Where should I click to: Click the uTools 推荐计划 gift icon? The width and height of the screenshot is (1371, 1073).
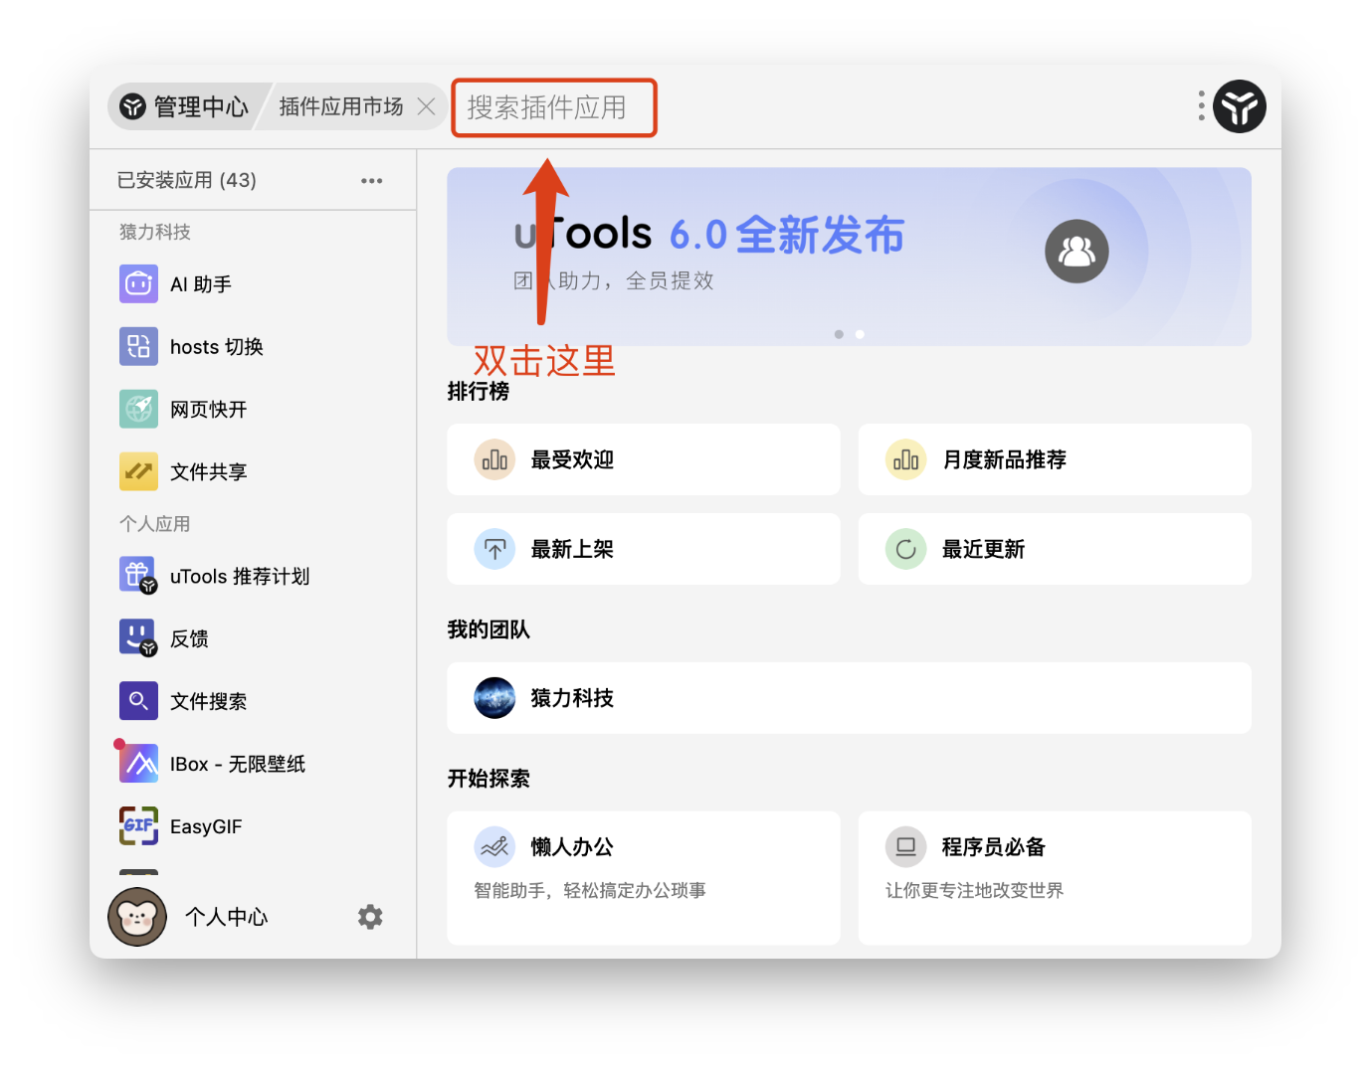tap(138, 577)
